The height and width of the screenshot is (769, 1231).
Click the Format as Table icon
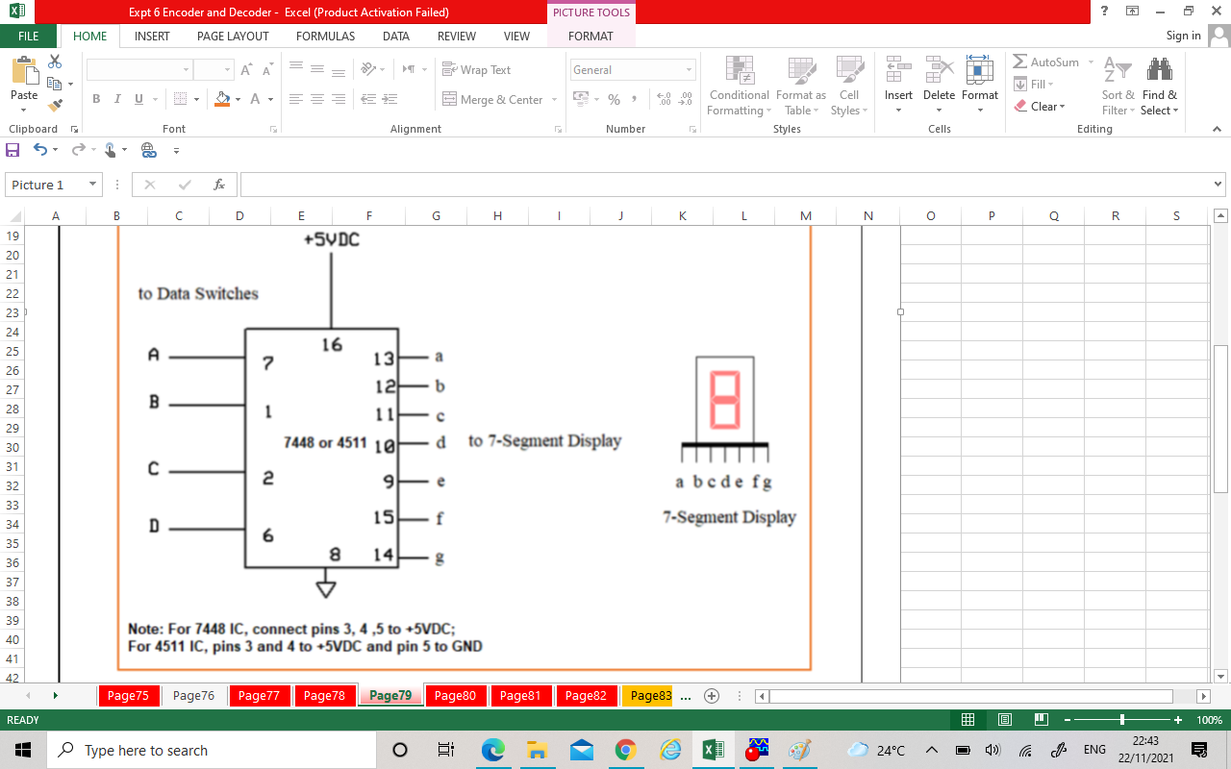801,87
